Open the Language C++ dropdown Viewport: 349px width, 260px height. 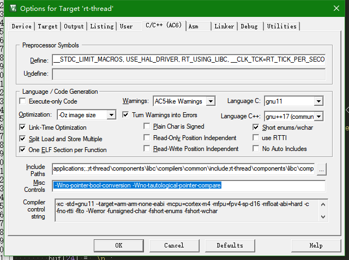(318, 116)
